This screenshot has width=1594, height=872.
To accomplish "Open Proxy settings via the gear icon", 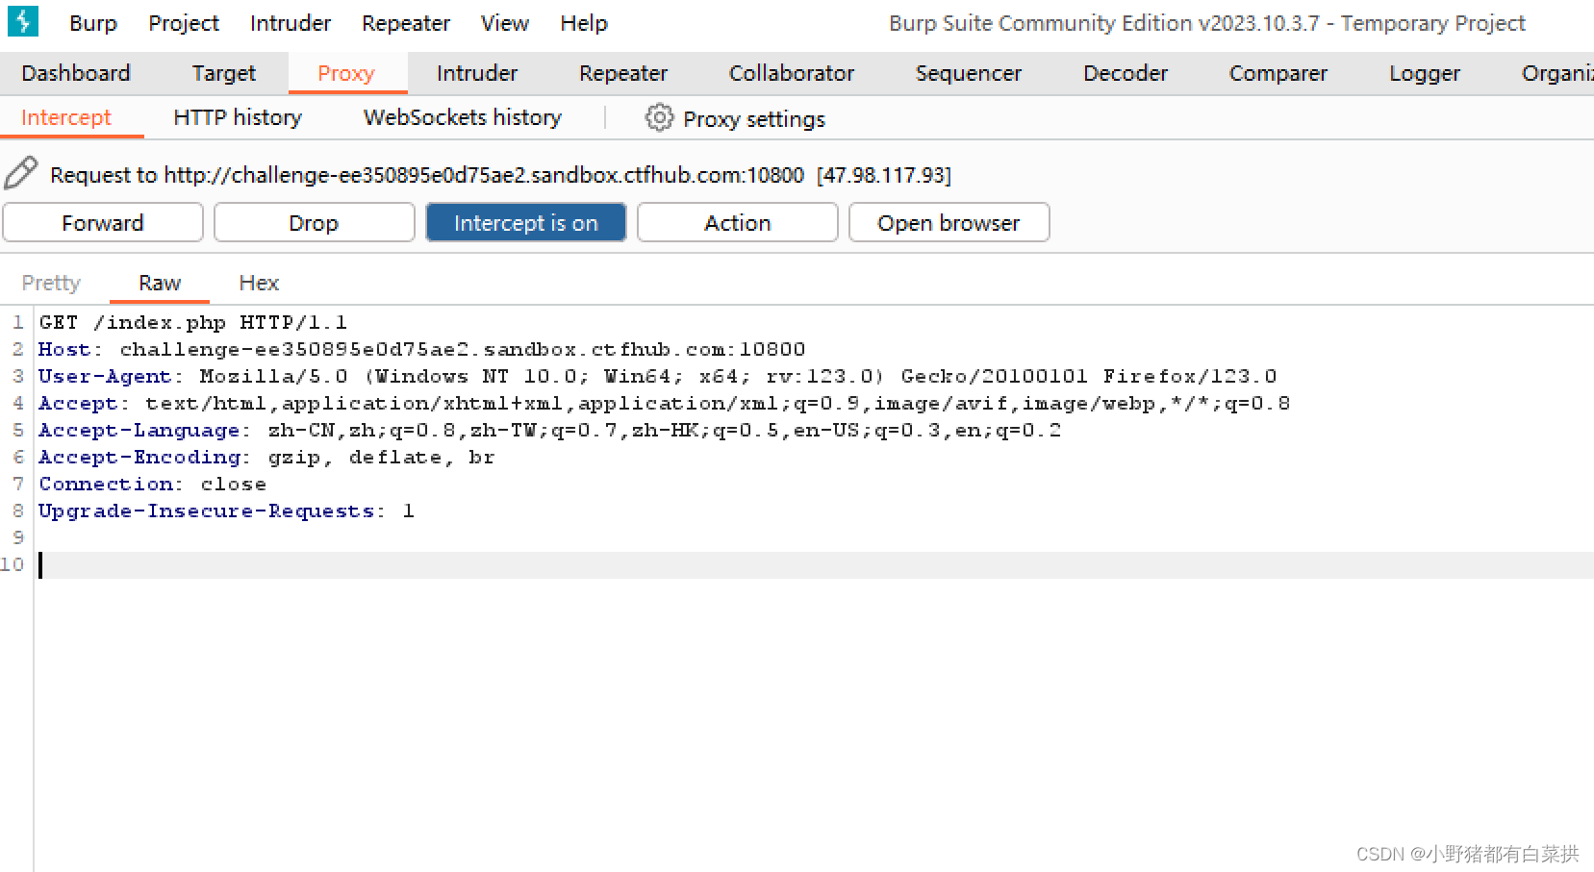I will tap(659, 117).
